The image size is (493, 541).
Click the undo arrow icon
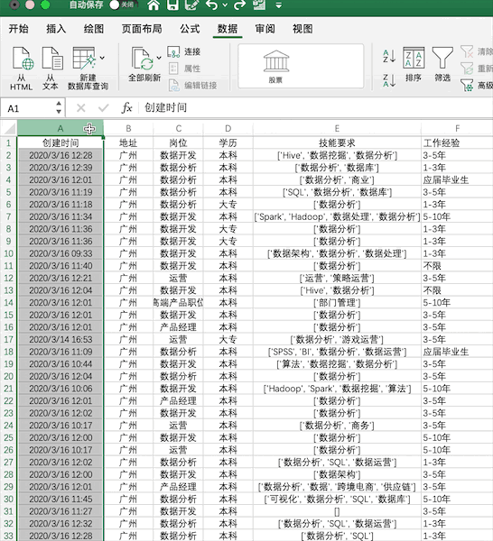click(x=211, y=5)
